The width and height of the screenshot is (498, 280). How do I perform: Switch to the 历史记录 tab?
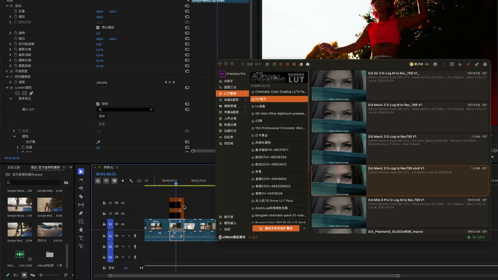tap(14, 167)
